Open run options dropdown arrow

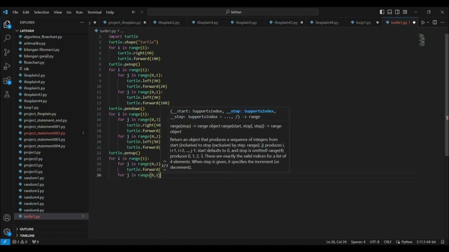click(x=428, y=22)
